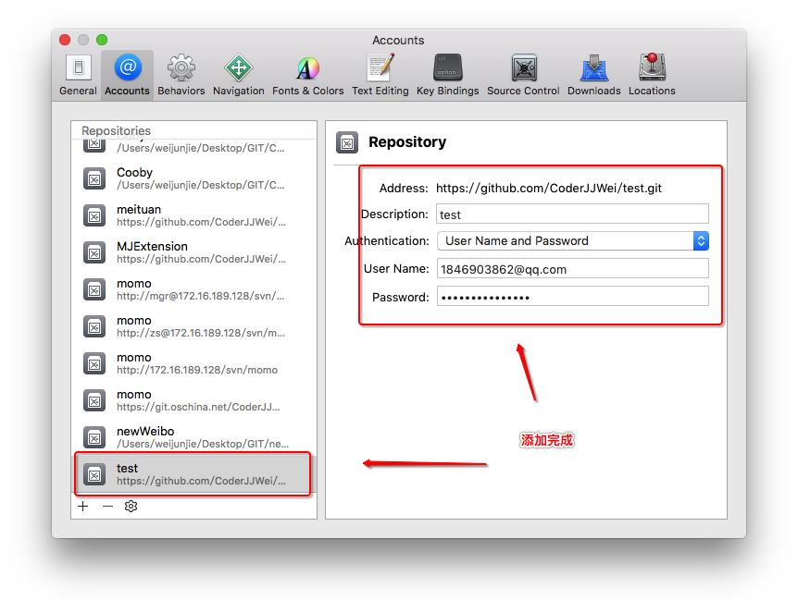
Task: Click the repository Address URL text
Action: tap(549, 189)
